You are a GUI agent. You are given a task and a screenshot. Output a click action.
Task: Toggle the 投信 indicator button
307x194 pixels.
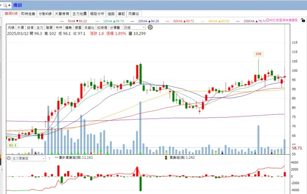pos(30,28)
